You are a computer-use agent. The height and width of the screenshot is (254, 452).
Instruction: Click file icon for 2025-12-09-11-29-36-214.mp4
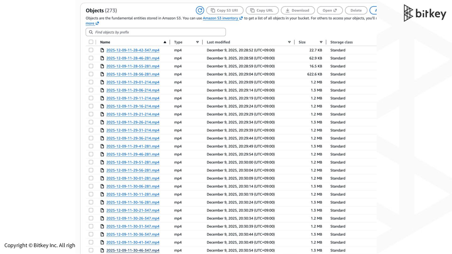click(x=102, y=138)
